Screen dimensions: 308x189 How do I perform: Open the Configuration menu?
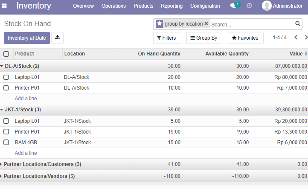pos(205,6)
